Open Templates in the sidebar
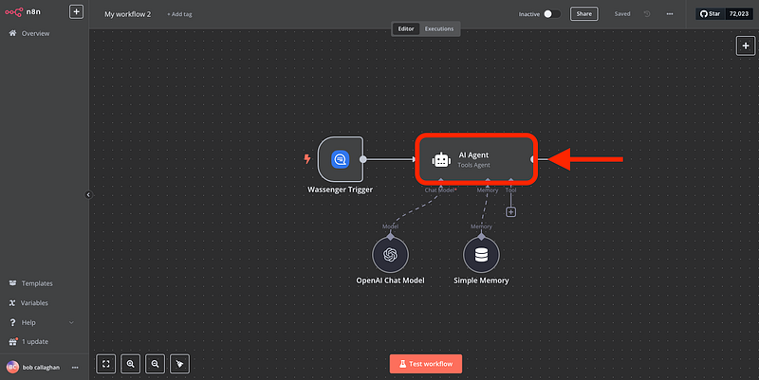This screenshot has width=759, height=380. (x=38, y=283)
